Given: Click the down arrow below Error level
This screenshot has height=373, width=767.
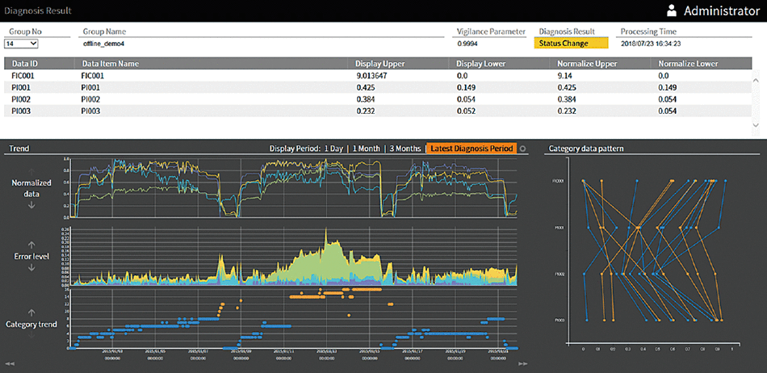Looking at the screenshot, I should point(31,268).
